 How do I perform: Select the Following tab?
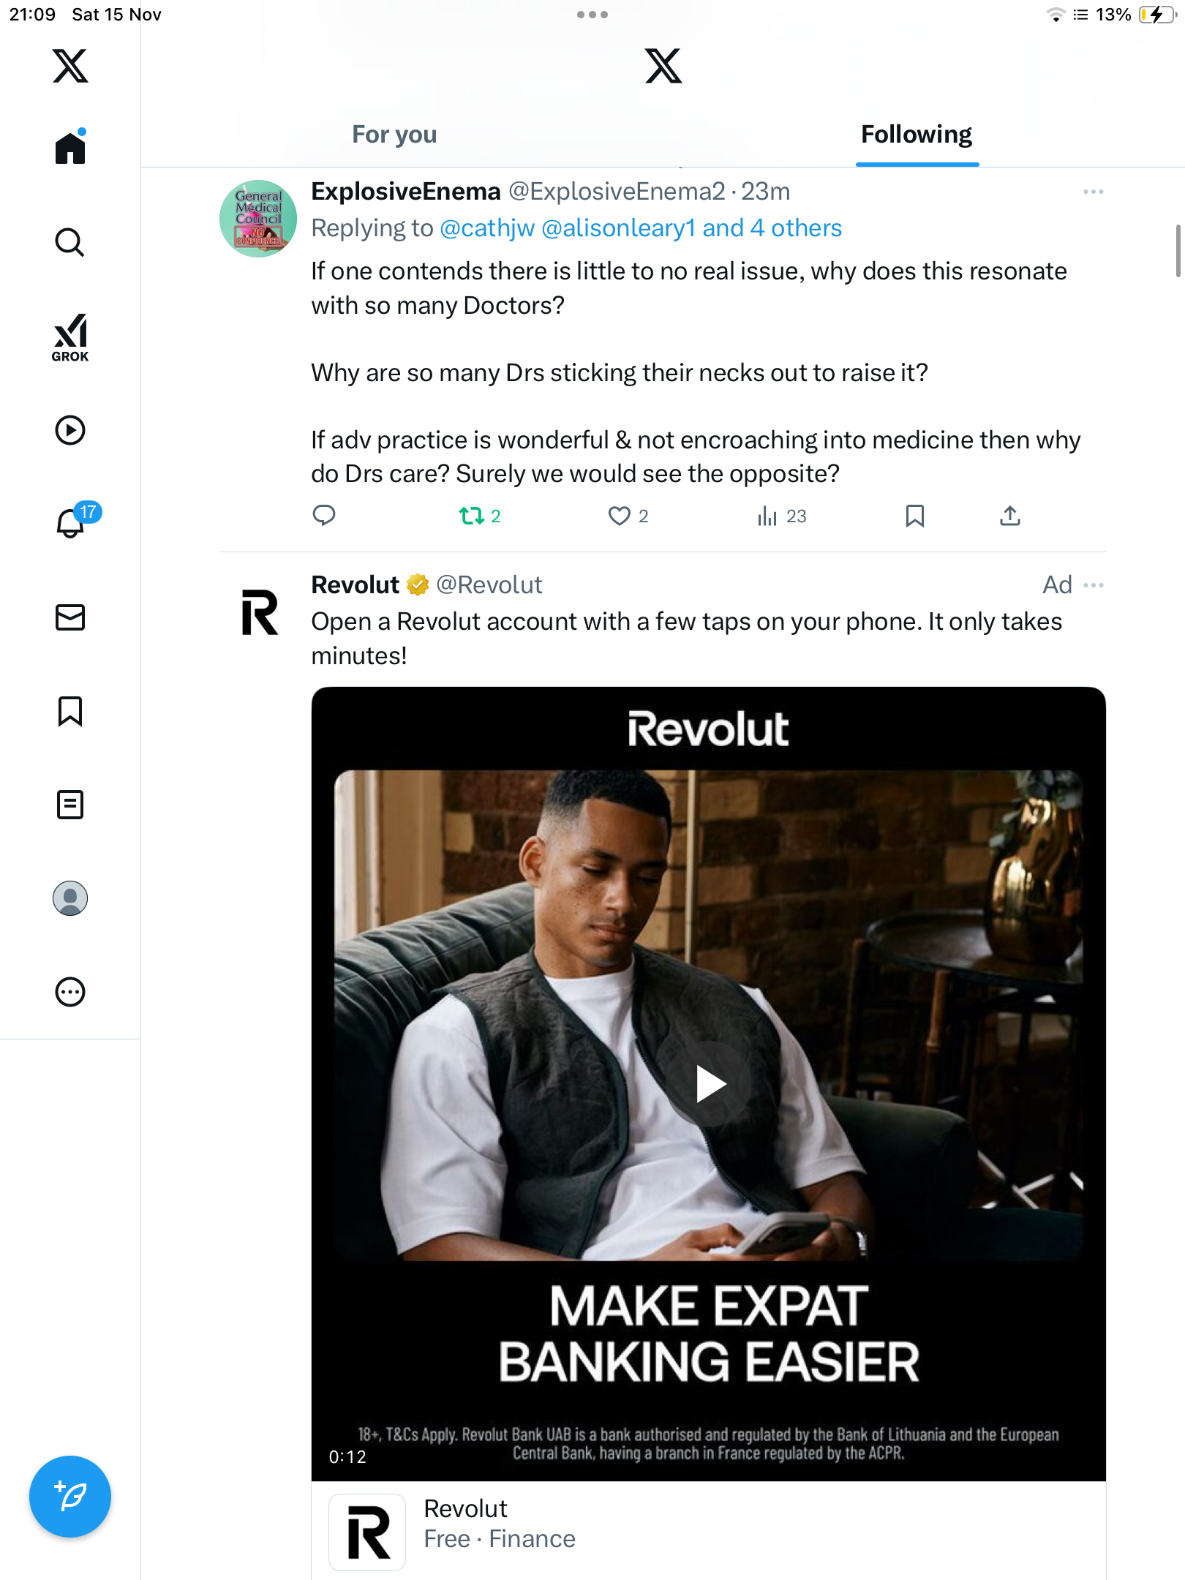916,135
